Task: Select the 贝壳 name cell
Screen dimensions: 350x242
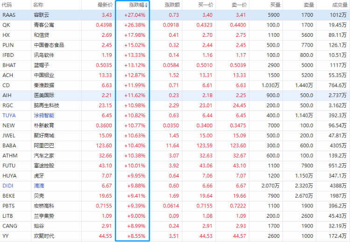Action: tap(39, 196)
